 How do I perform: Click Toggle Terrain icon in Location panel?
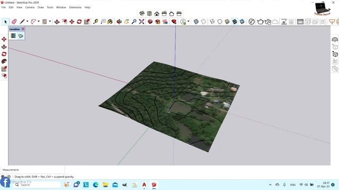21,36
